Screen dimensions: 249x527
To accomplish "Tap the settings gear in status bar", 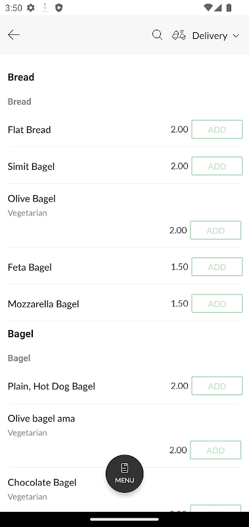I will click(31, 8).
